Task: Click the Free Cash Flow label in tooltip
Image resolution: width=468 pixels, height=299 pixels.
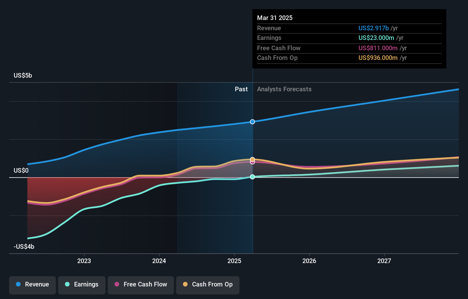Action: [x=279, y=48]
